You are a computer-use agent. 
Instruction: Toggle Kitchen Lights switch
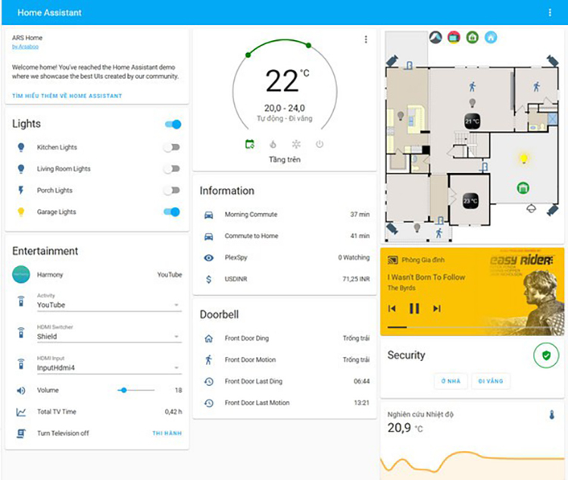[172, 148]
